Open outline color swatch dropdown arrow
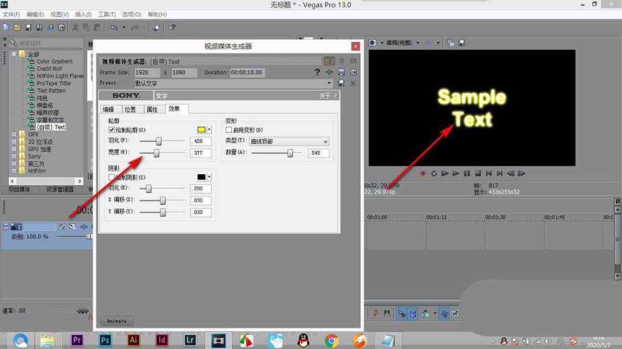Viewport: 622px width, 349px height. pyautogui.click(x=210, y=129)
